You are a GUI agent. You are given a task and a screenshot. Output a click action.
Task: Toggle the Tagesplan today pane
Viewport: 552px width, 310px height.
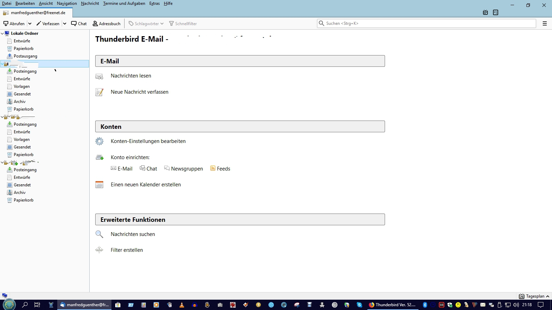click(534, 296)
